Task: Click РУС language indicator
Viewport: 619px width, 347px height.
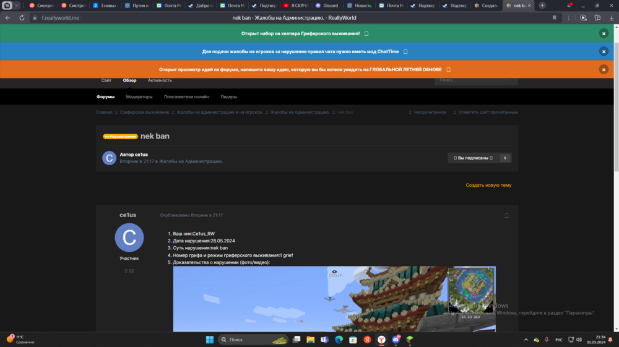Action: (558, 340)
